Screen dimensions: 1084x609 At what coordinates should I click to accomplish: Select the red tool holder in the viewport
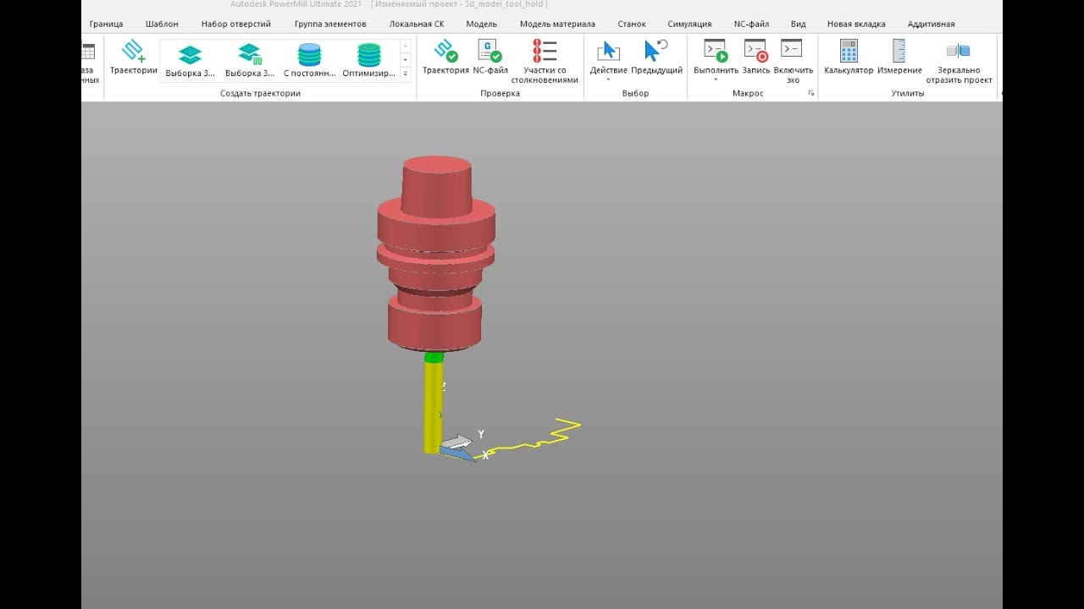(435, 254)
